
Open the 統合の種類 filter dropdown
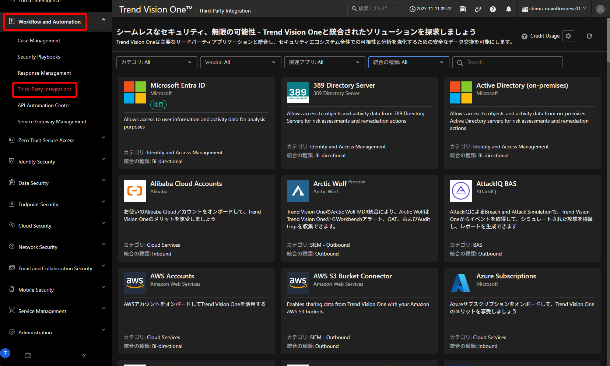point(409,62)
